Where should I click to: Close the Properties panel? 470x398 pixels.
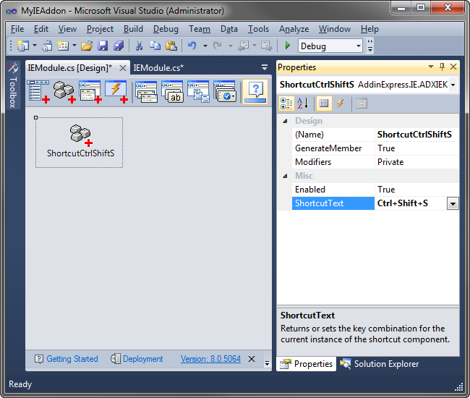pyautogui.click(x=453, y=67)
